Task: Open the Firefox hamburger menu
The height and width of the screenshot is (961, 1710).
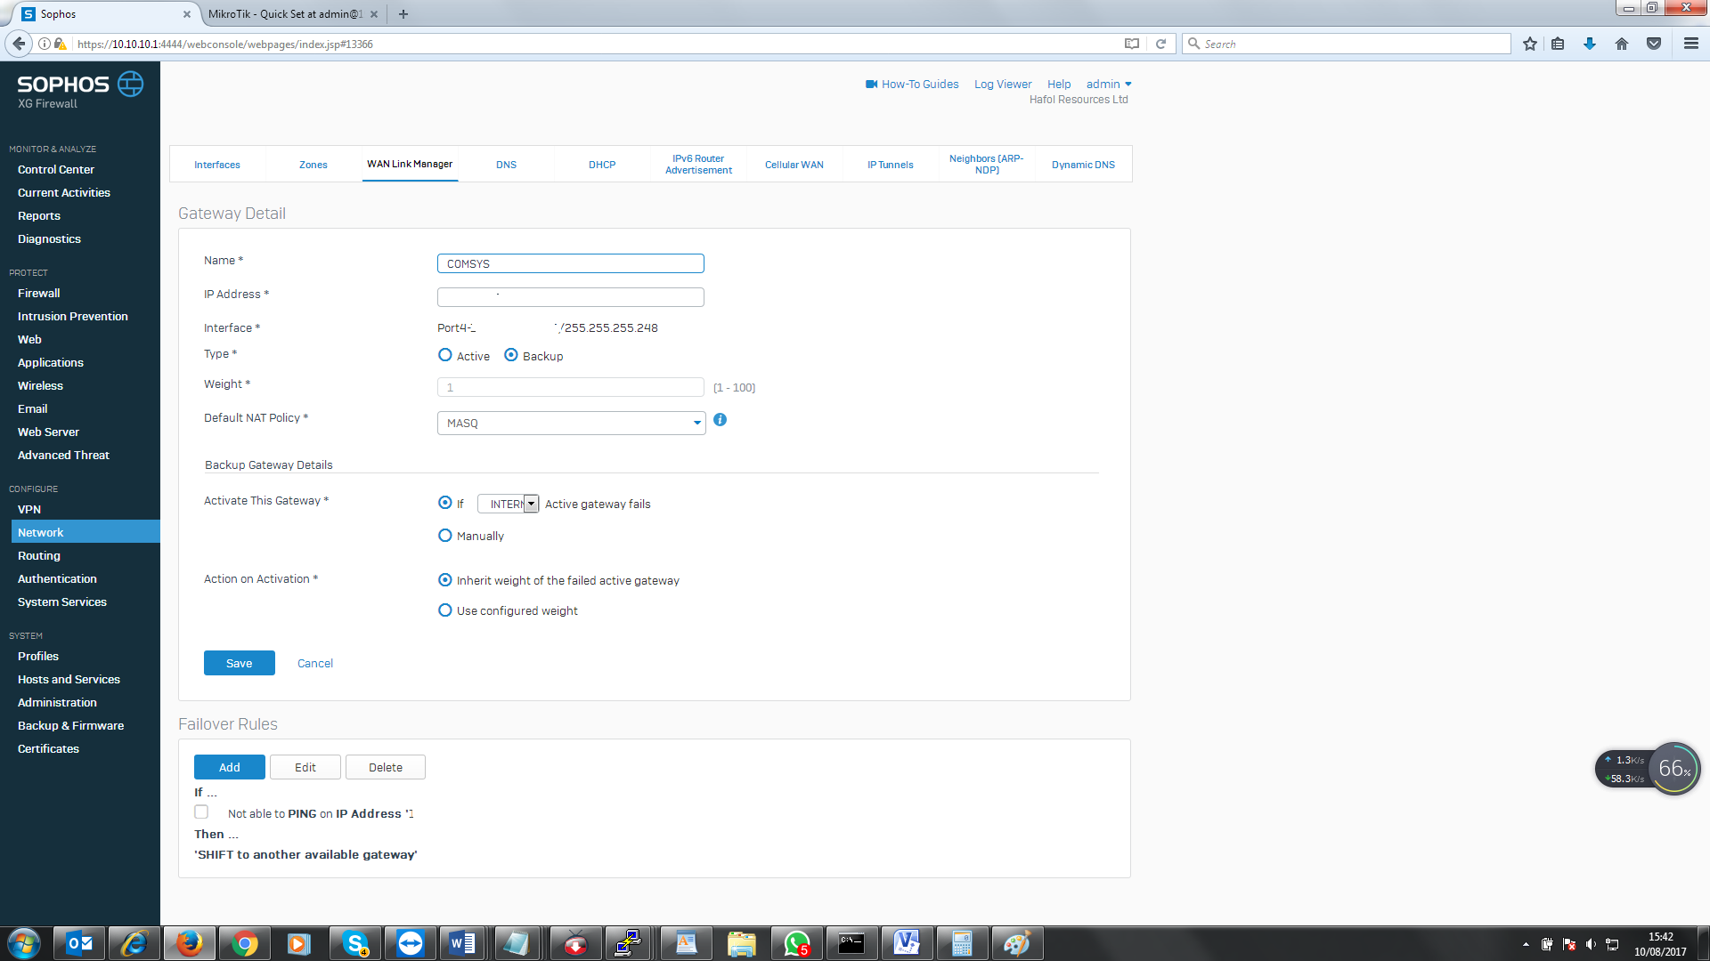Action: coord(1690,44)
